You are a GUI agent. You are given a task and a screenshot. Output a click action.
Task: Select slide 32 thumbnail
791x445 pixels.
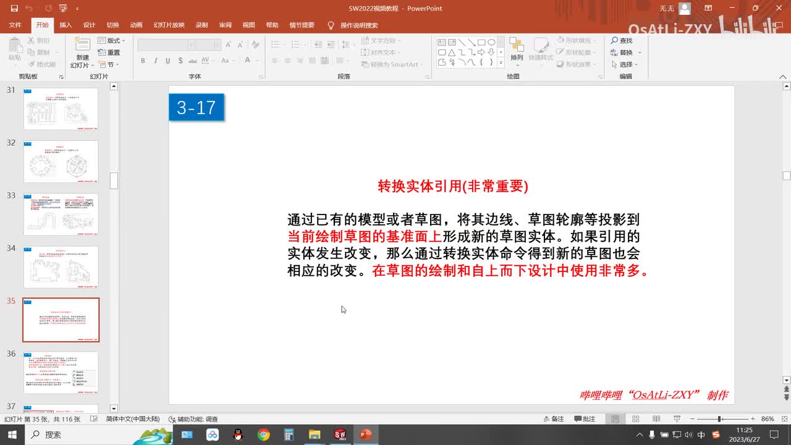click(x=61, y=161)
